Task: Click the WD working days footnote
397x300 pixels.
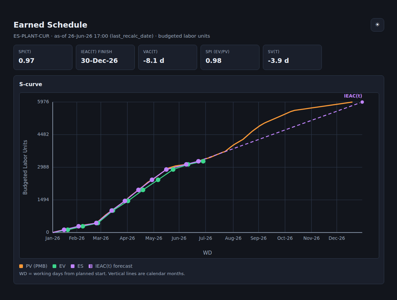Action: coord(102,274)
